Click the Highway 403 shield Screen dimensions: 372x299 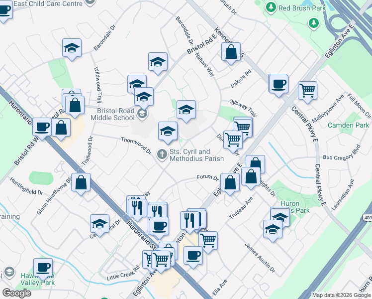(367, 217)
